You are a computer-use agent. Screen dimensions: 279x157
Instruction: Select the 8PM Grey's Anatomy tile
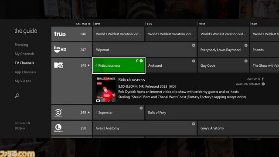pyautogui.click(x=145, y=128)
